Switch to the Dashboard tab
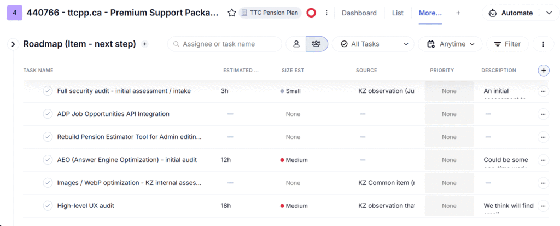The image size is (560, 226). [x=359, y=13]
